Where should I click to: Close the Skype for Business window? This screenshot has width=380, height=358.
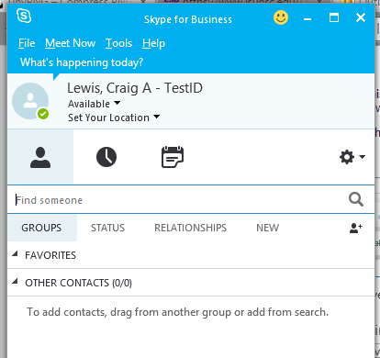tap(361, 17)
